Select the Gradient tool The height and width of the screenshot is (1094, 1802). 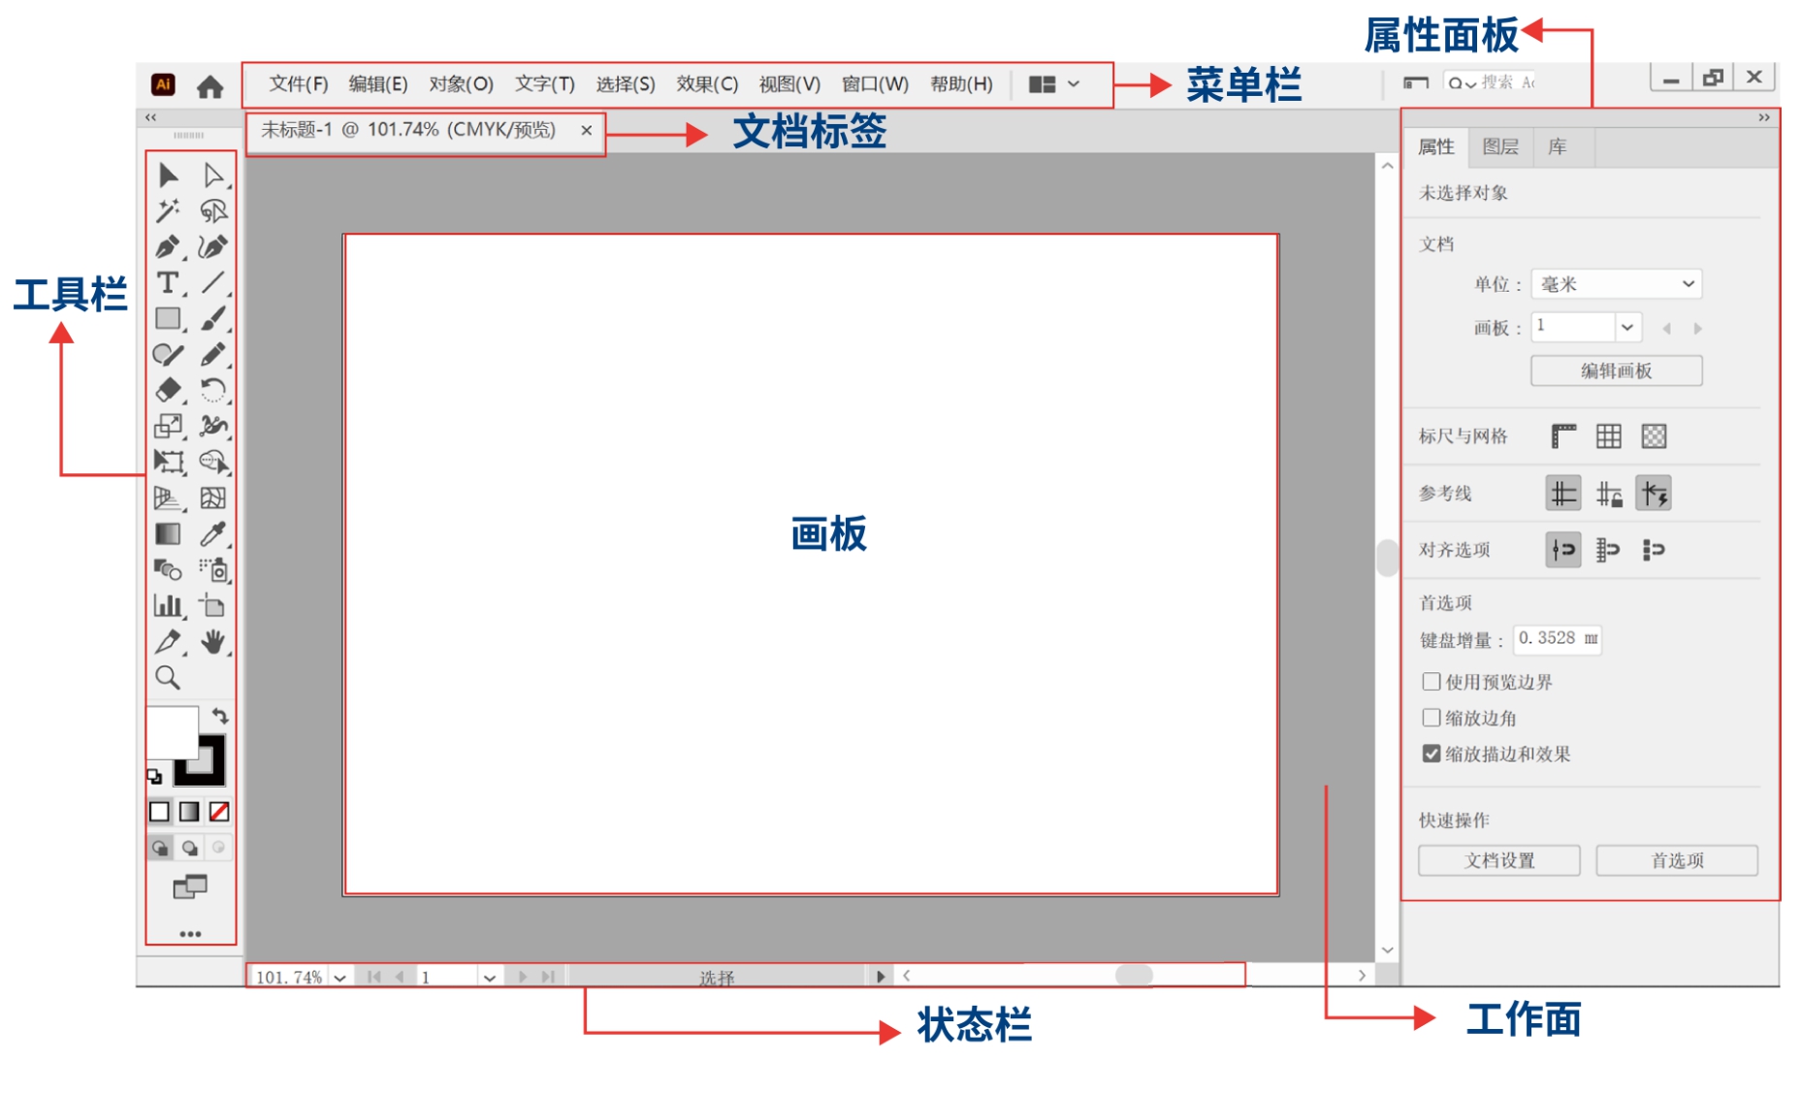point(168,533)
